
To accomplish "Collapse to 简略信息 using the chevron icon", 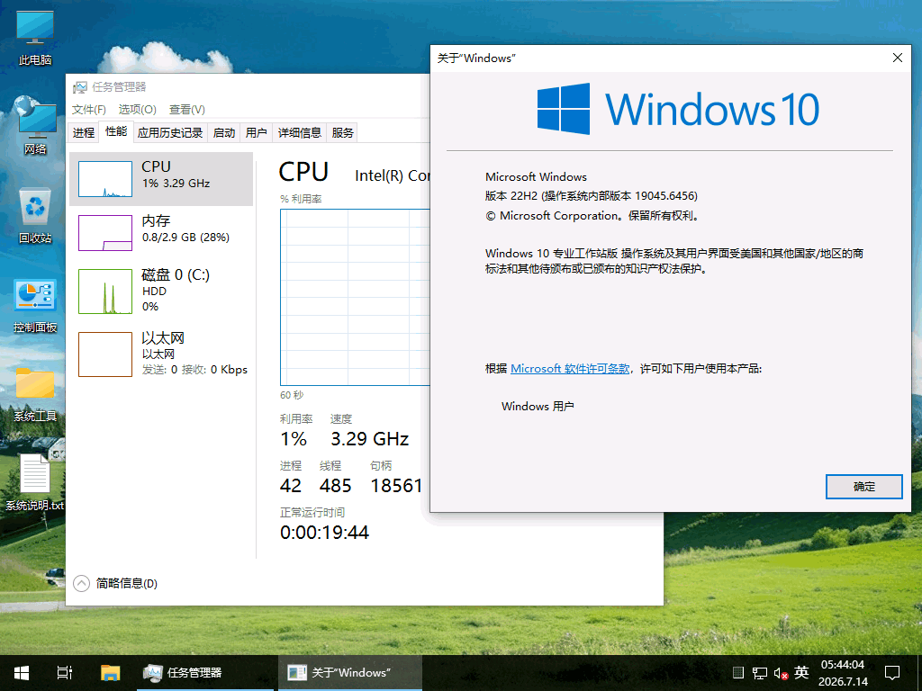I will (x=81, y=583).
